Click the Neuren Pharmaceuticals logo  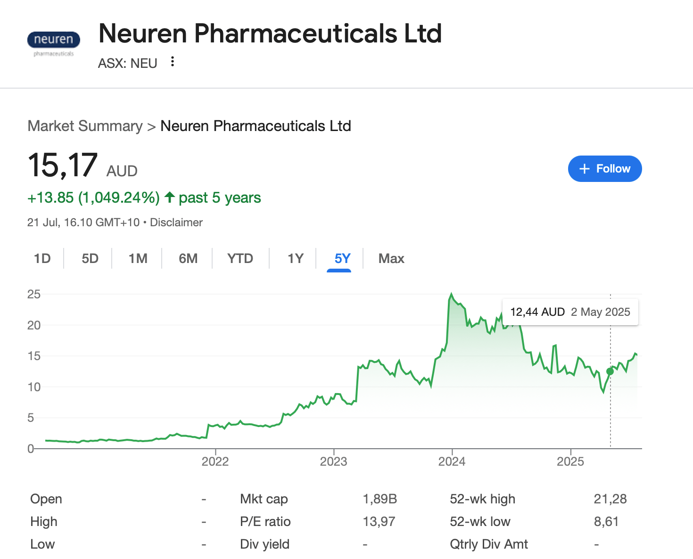point(54,44)
